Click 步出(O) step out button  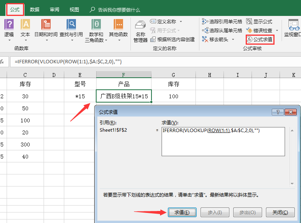tap(247, 212)
